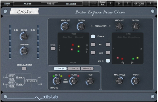
Task: Select comparison slot B
Action: point(127,3)
